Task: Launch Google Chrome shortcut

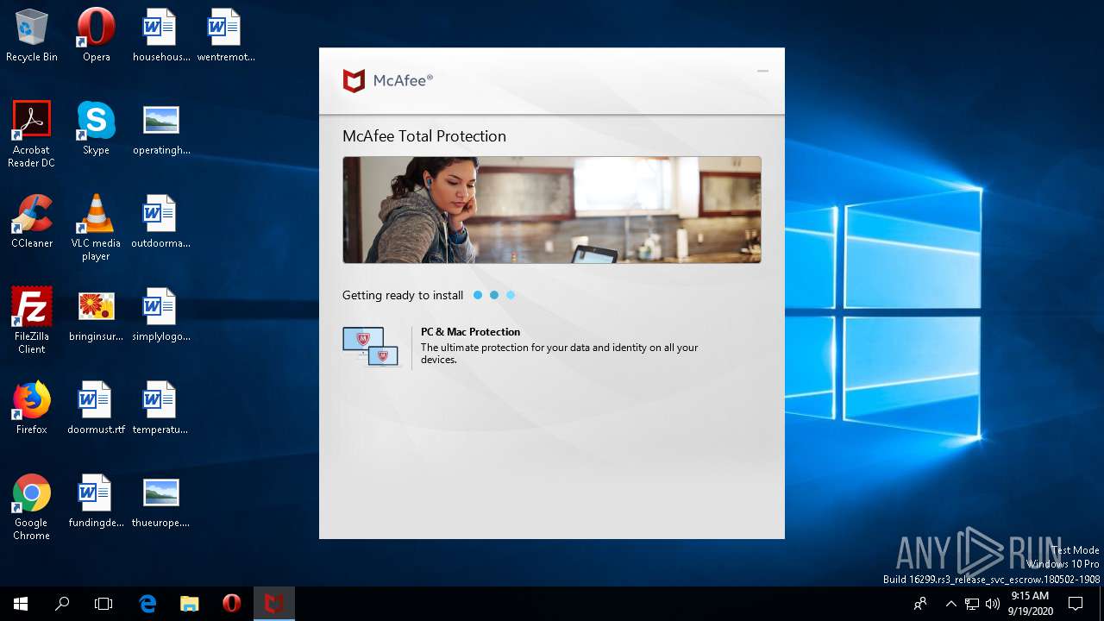Action: coord(32,507)
